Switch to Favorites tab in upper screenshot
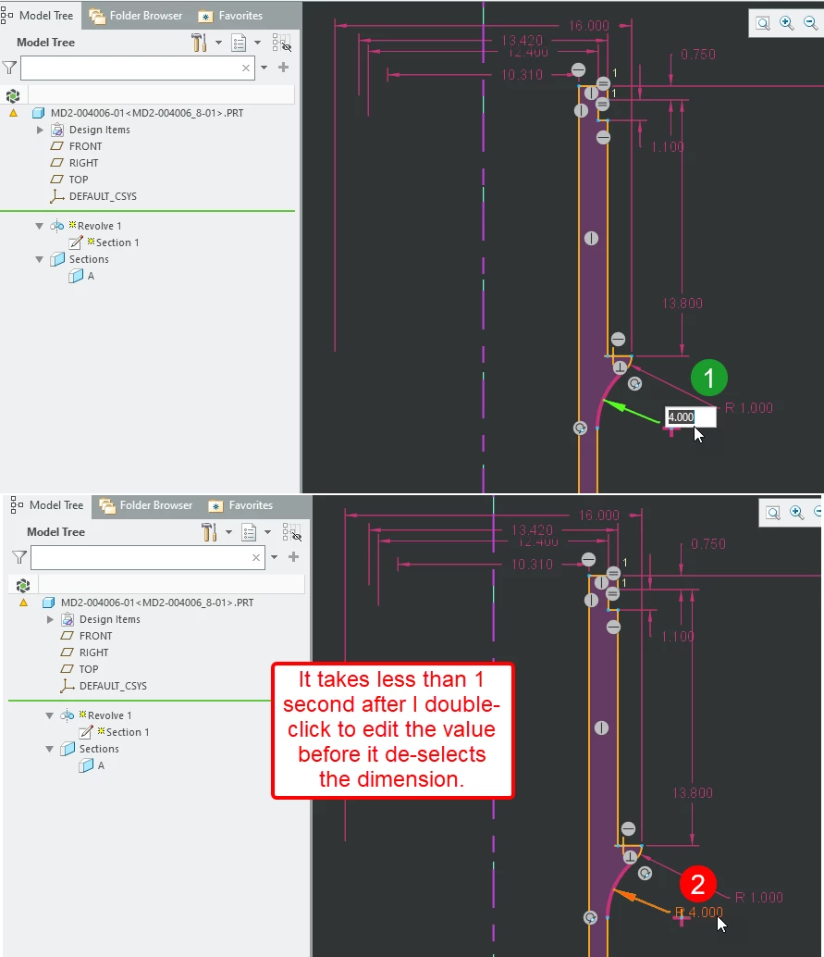Viewport: 824px width, 957px height. tap(230, 16)
